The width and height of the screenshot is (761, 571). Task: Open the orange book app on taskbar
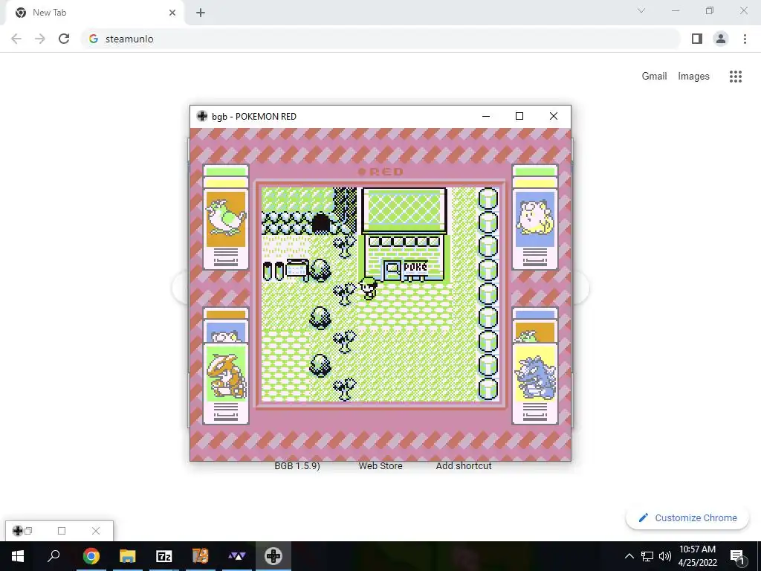click(201, 556)
